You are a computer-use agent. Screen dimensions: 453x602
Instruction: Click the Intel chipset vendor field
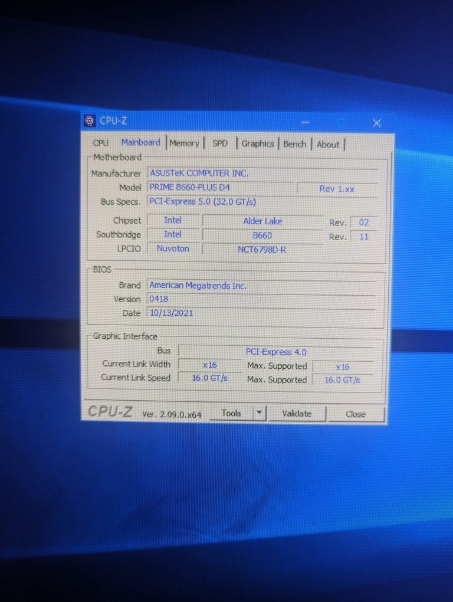[173, 220]
